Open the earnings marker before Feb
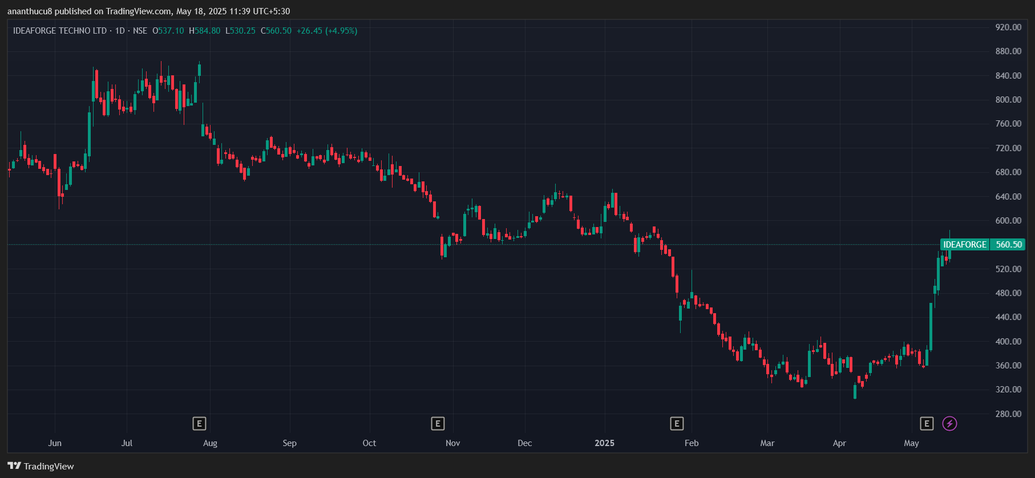The height and width of the screenshot is (478, 1035). (x=677, y=423)
